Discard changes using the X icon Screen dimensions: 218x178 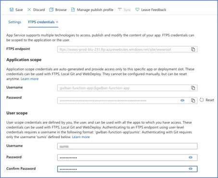point(29,10)
